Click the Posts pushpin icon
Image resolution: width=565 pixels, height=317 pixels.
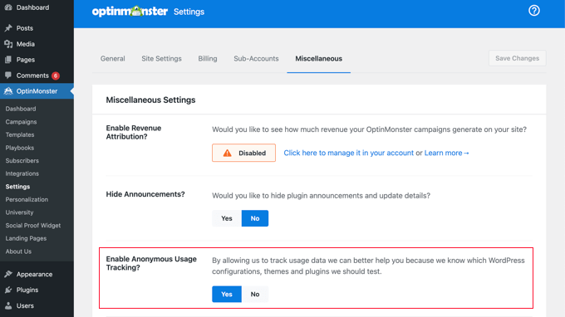tap(8, 28)
